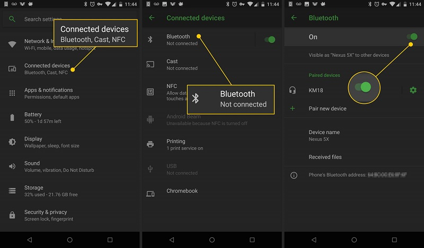
Task: Open Storage 32% used entry
Action: tap(70, 191)
